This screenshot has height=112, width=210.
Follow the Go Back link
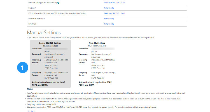click(x=31, y=111)
